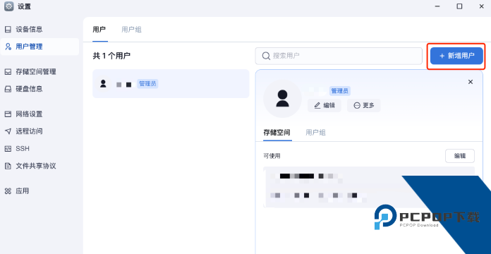Click the user avatar in list row

pos(103,84)
